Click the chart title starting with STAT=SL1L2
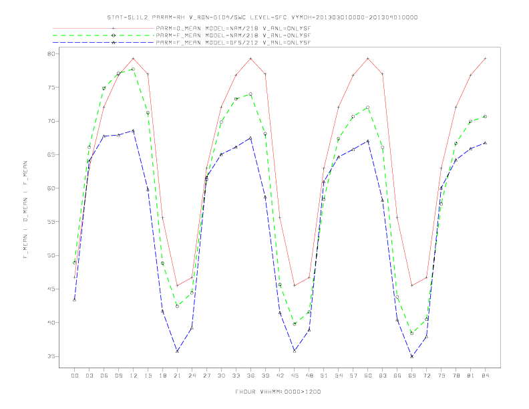Viewport: 529px width, 409px height. tap(262, 17)
